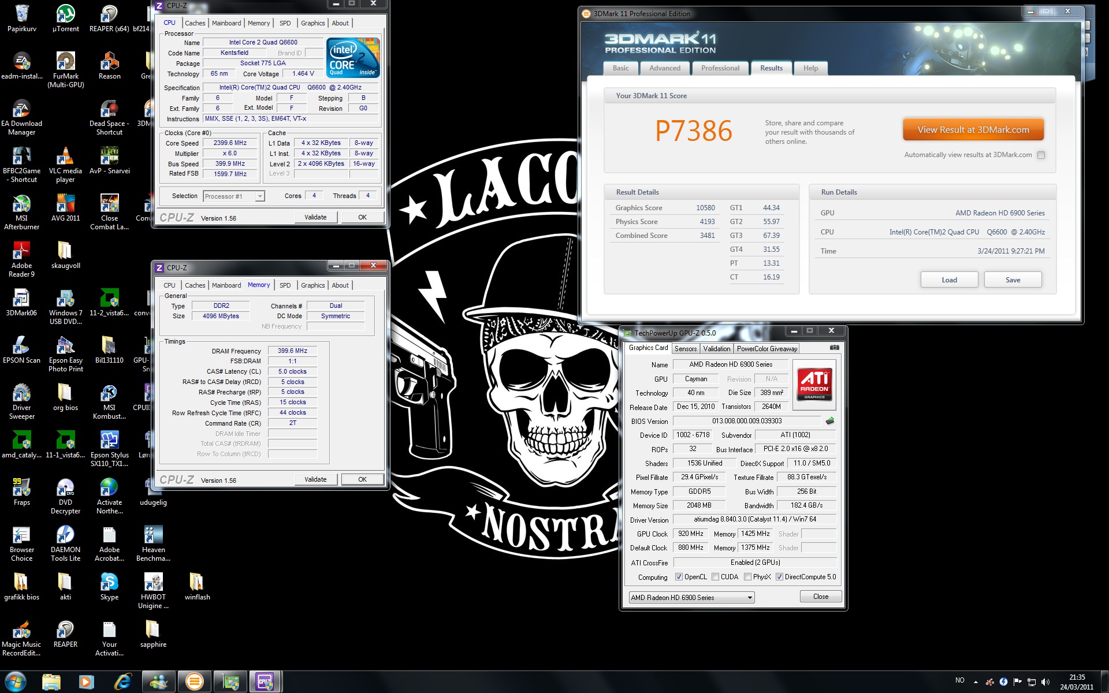Open the 3DMark06 desktop icon
The image size is (1109, 693).
(x=21, y=303)
